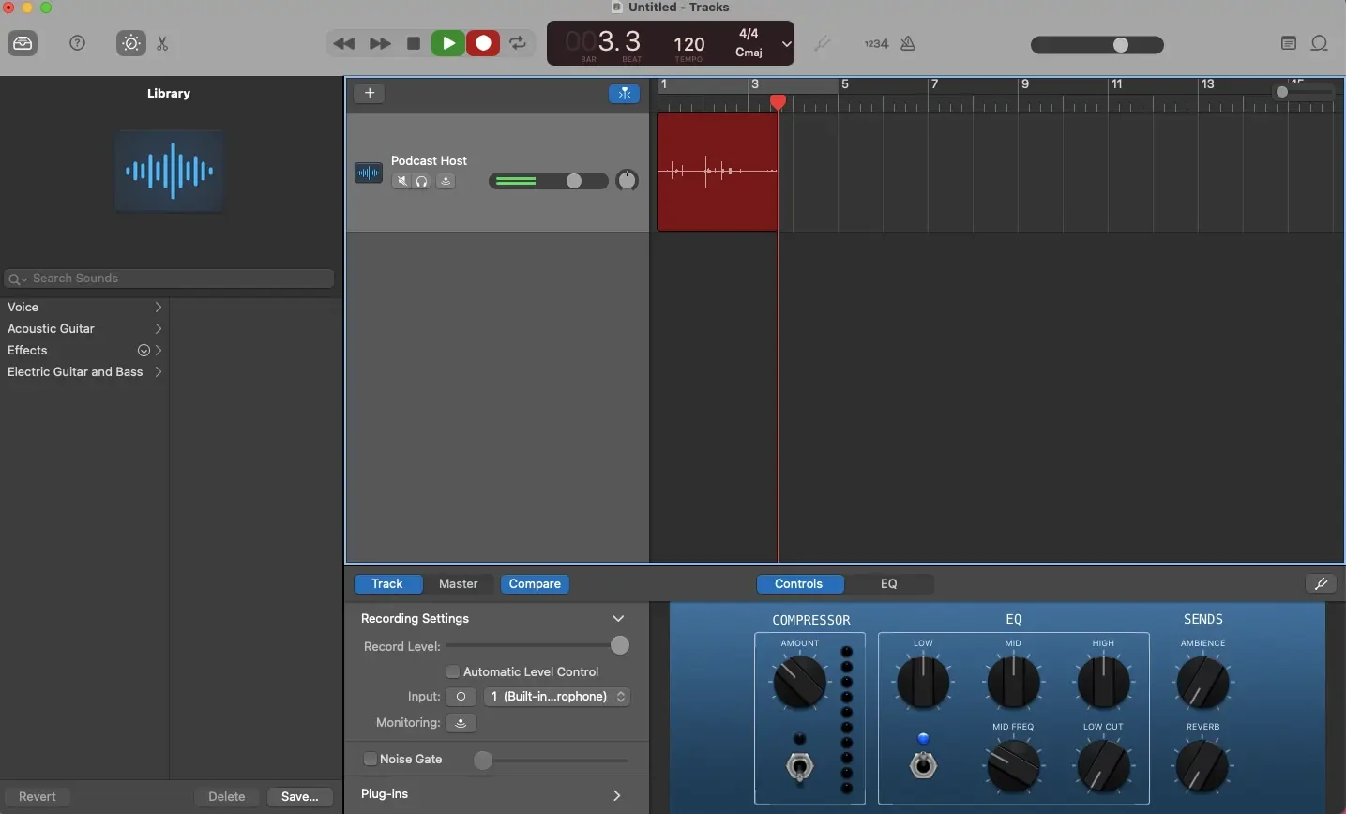Open the EQ tab

coord(888,583)
